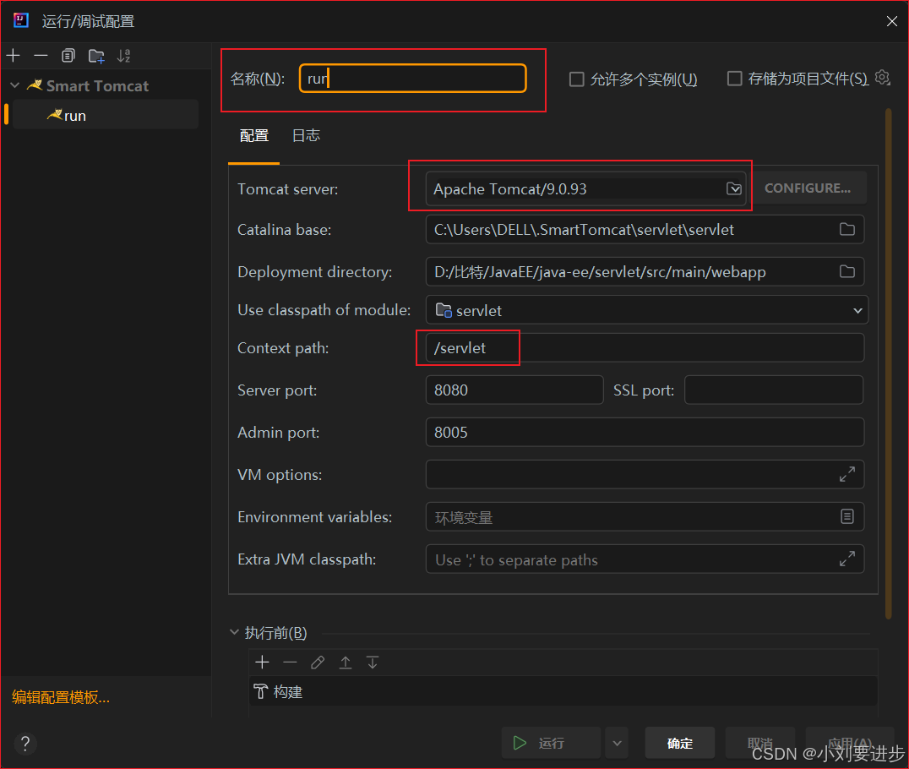The height and width of the screenshot is (769, 909).
Task: Open 编辑配置模板 link
Action: (x=61, y=696)
